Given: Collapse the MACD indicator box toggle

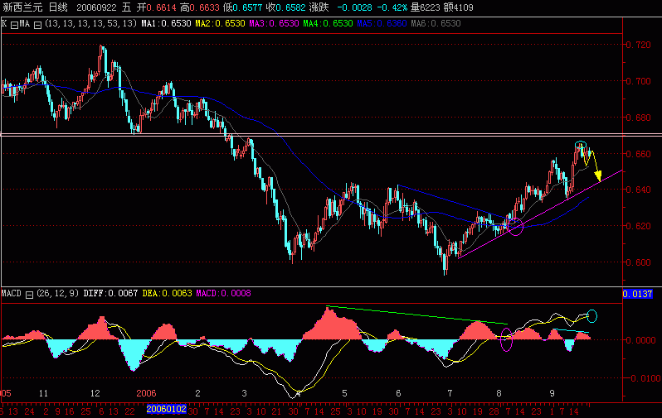Looking at the screenshot, I should click(x=29, y=295).
